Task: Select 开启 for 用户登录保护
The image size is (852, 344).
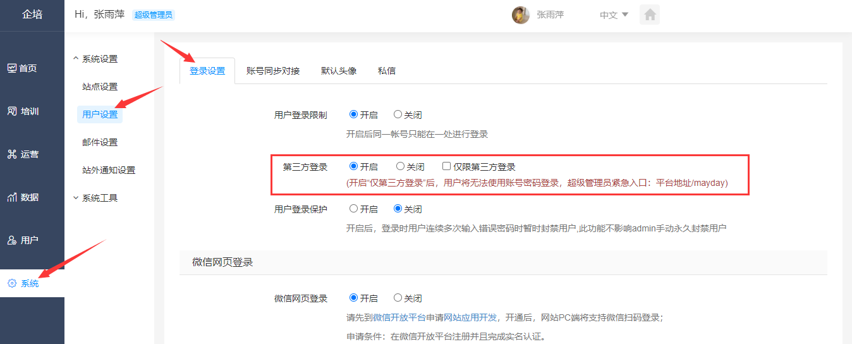Action: pyautogui.click(x=354, y=209)
